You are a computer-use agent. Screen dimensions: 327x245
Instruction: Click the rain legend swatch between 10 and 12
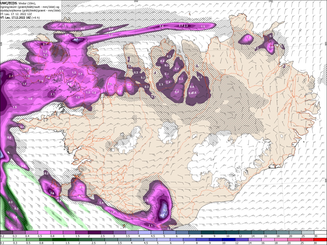(228, 240)
